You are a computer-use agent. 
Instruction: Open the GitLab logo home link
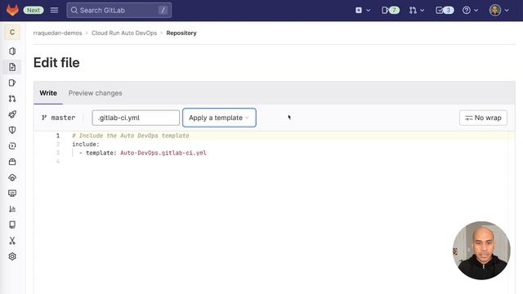(13, 11)
